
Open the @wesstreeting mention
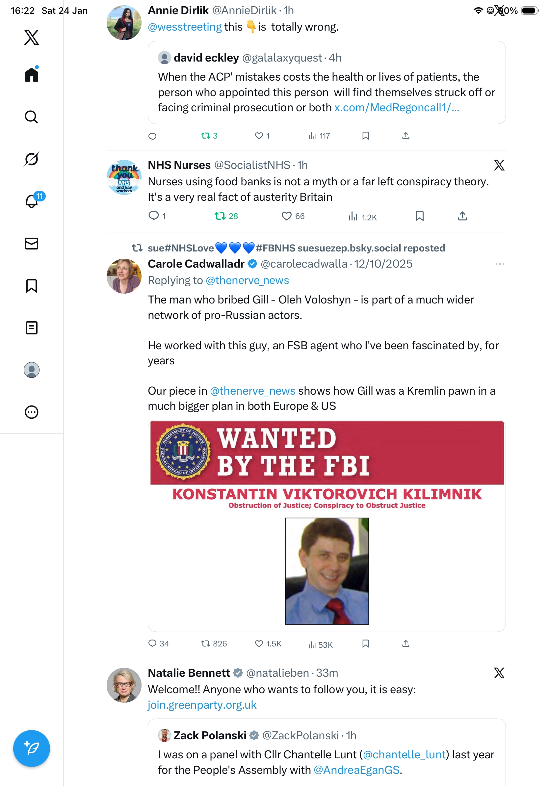point(185,27)
